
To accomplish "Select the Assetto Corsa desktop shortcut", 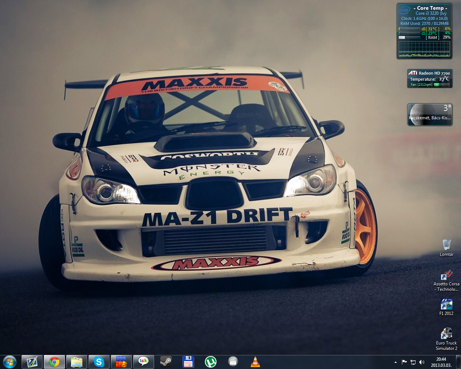I will [x=447, y=280].
